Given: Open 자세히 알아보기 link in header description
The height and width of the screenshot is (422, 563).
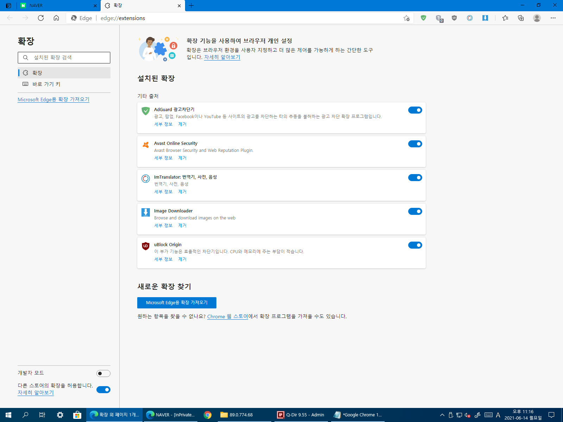Looking at the screenshot, I should [x=222, y=57].
